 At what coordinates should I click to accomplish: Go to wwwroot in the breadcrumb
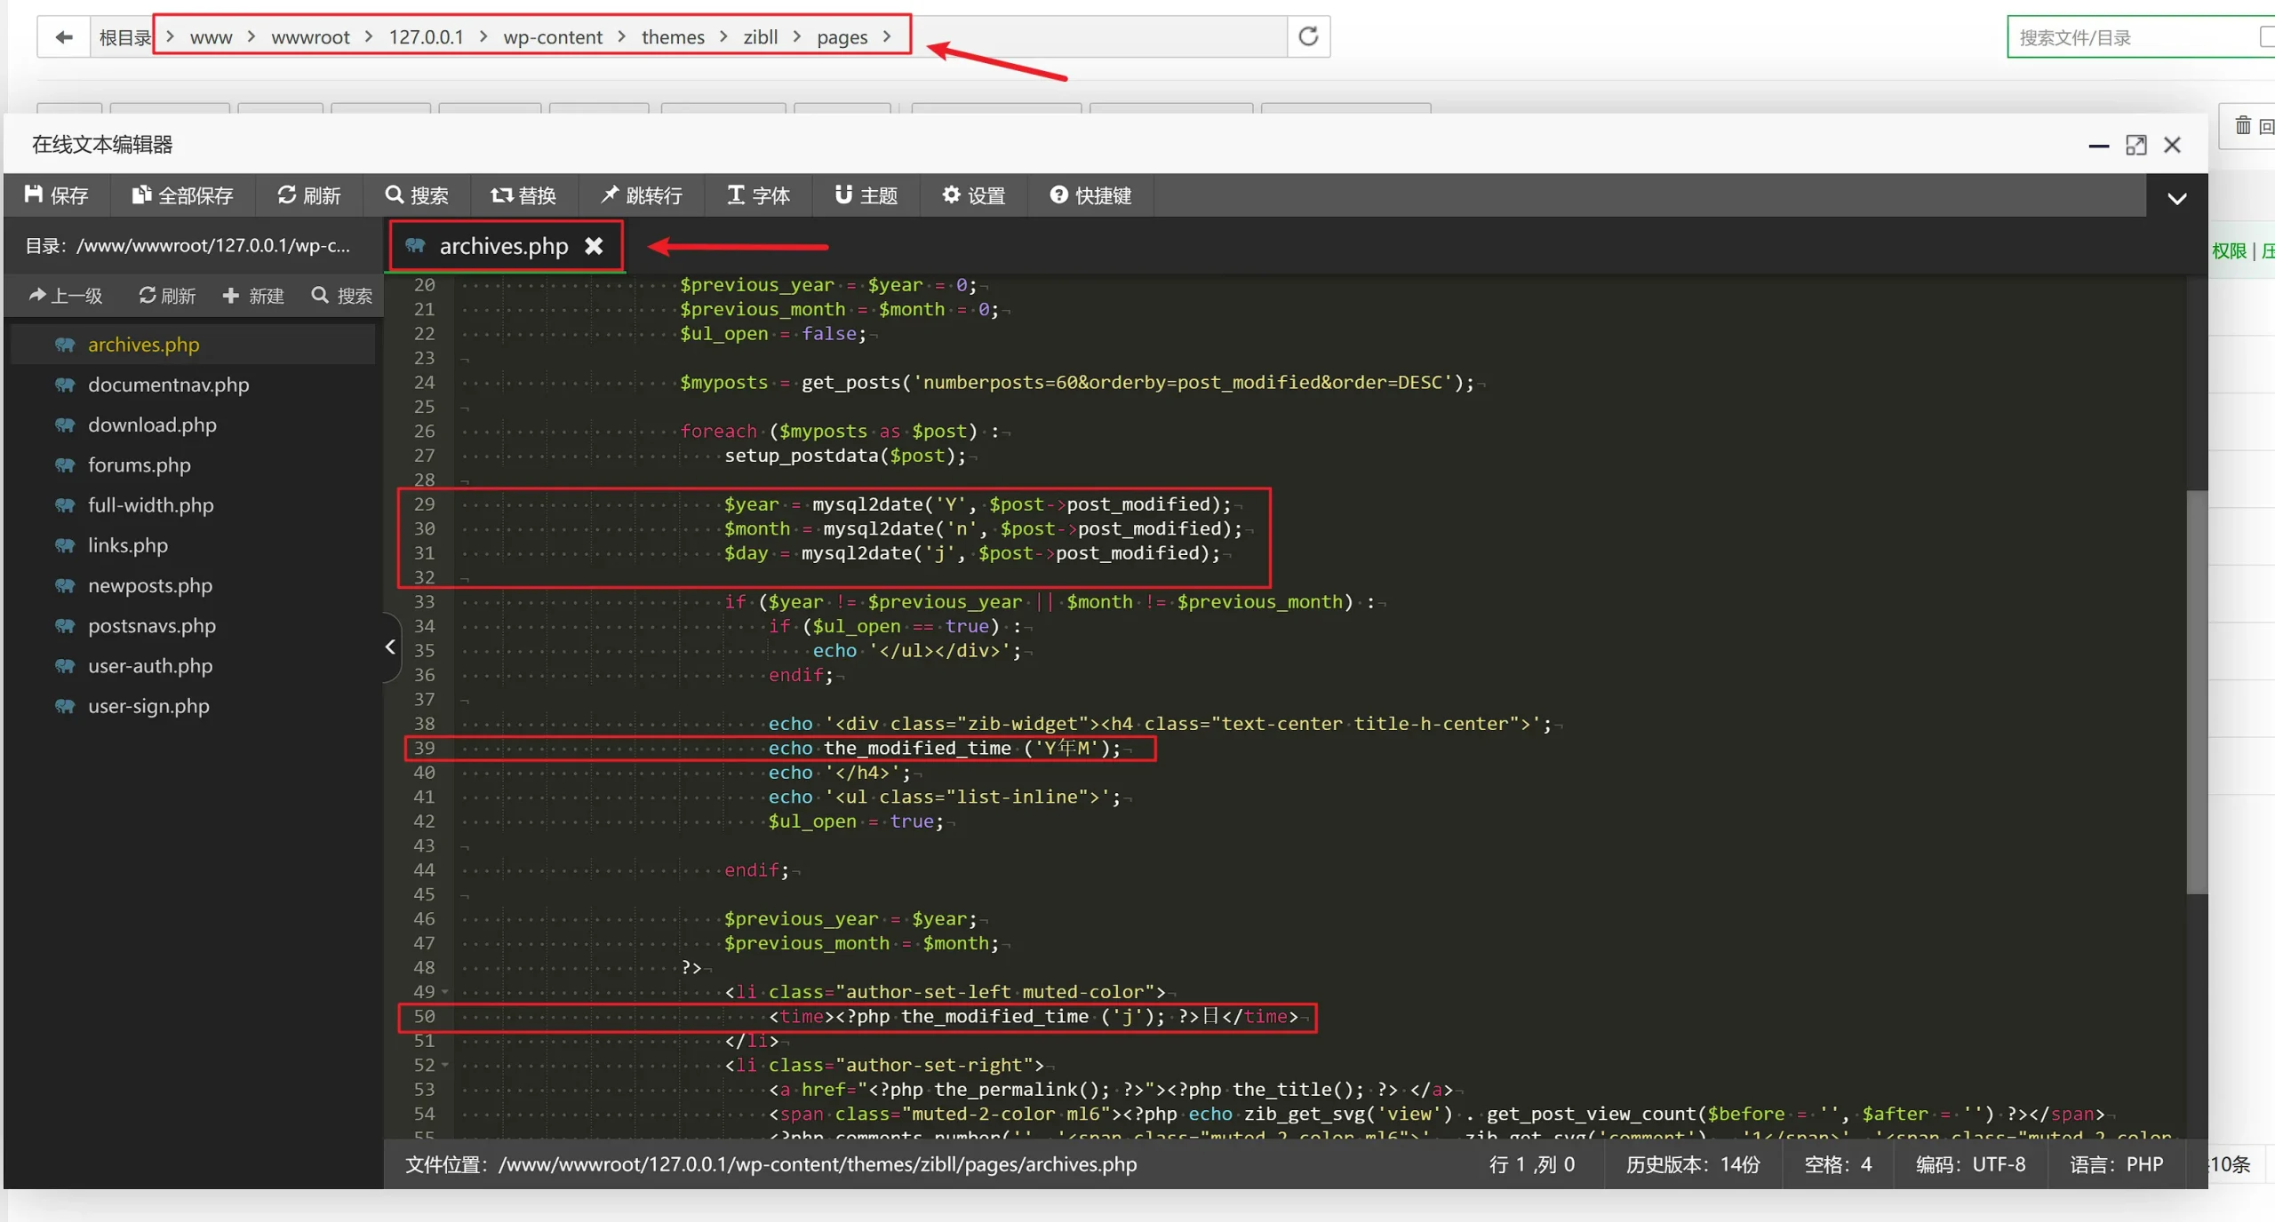click(310, 37)
